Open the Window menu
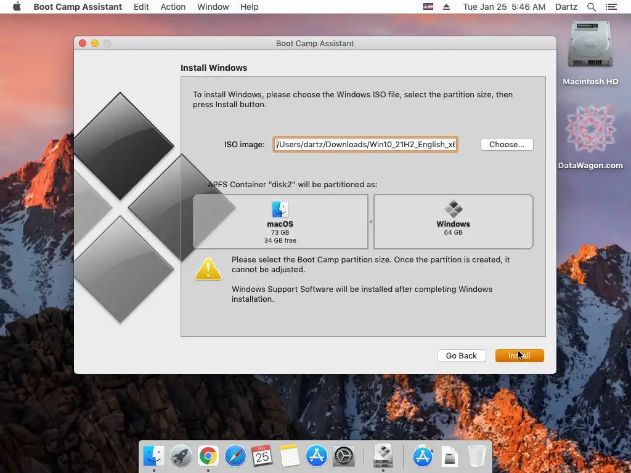 click(213, 7)
